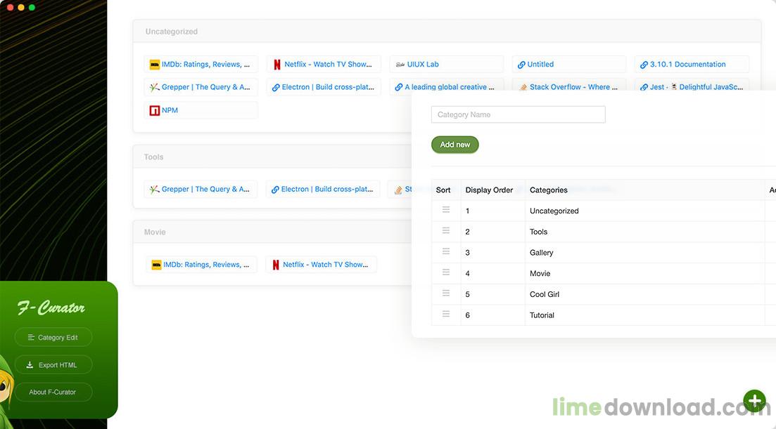Click the Sort column header
This screenshot has width=776, height=429.
pyautogui.click(x=443, y=190)
